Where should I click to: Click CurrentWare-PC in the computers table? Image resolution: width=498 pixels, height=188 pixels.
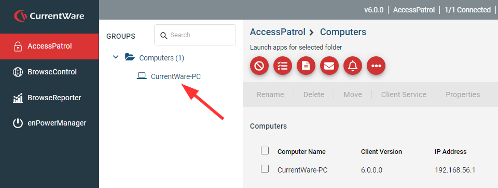[x=302, y=170]
